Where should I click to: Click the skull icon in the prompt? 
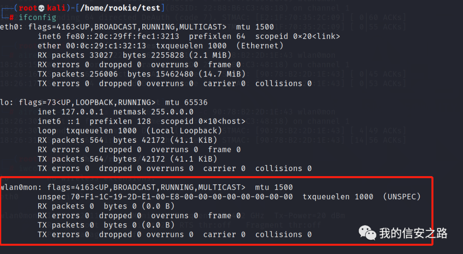pos(41,8)
